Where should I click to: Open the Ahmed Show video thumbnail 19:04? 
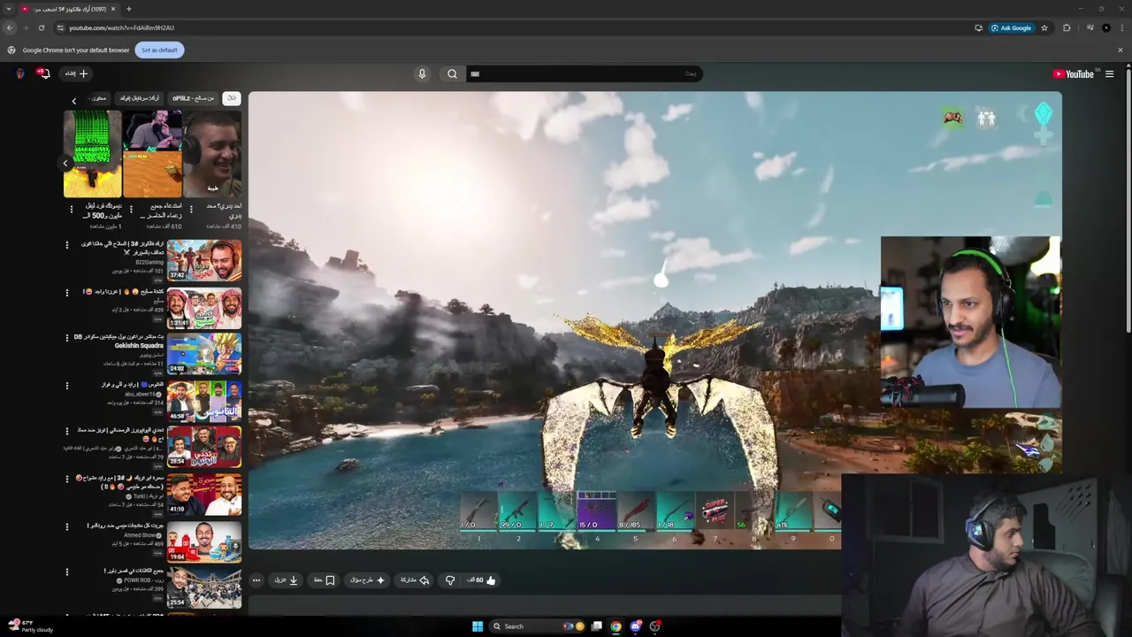click(x=204, y=541)
